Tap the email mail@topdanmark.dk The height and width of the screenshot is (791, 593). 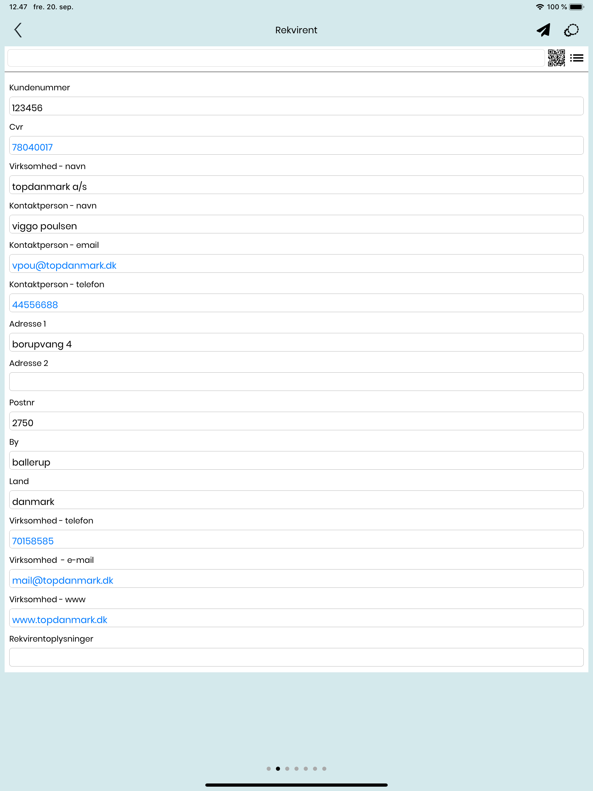coord(63,581)
